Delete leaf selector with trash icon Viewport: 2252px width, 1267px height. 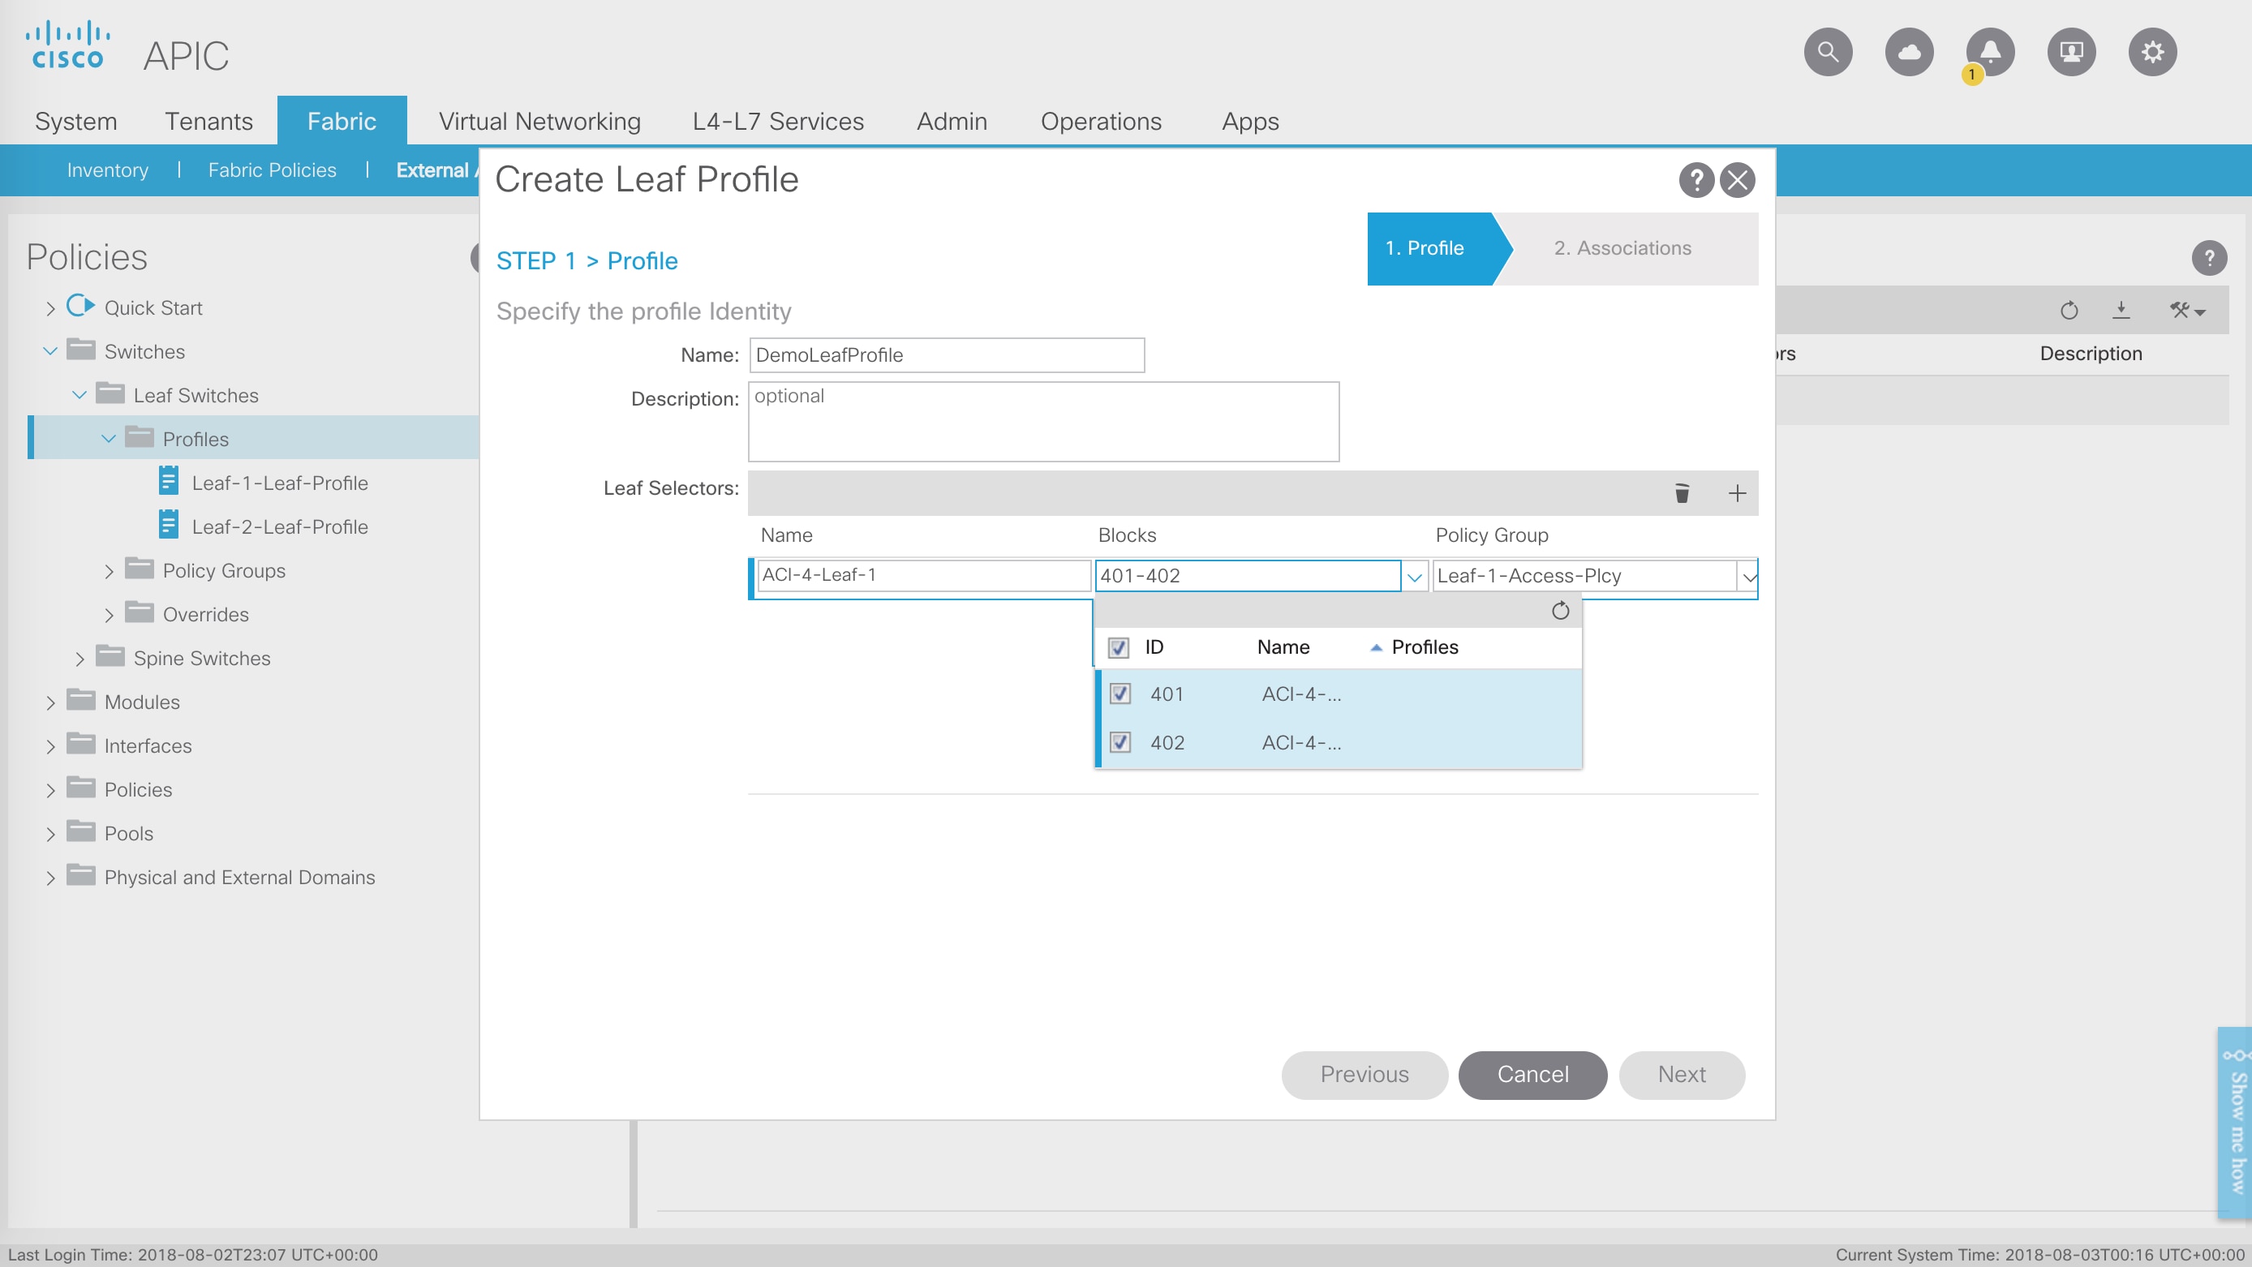(1681, 493)
